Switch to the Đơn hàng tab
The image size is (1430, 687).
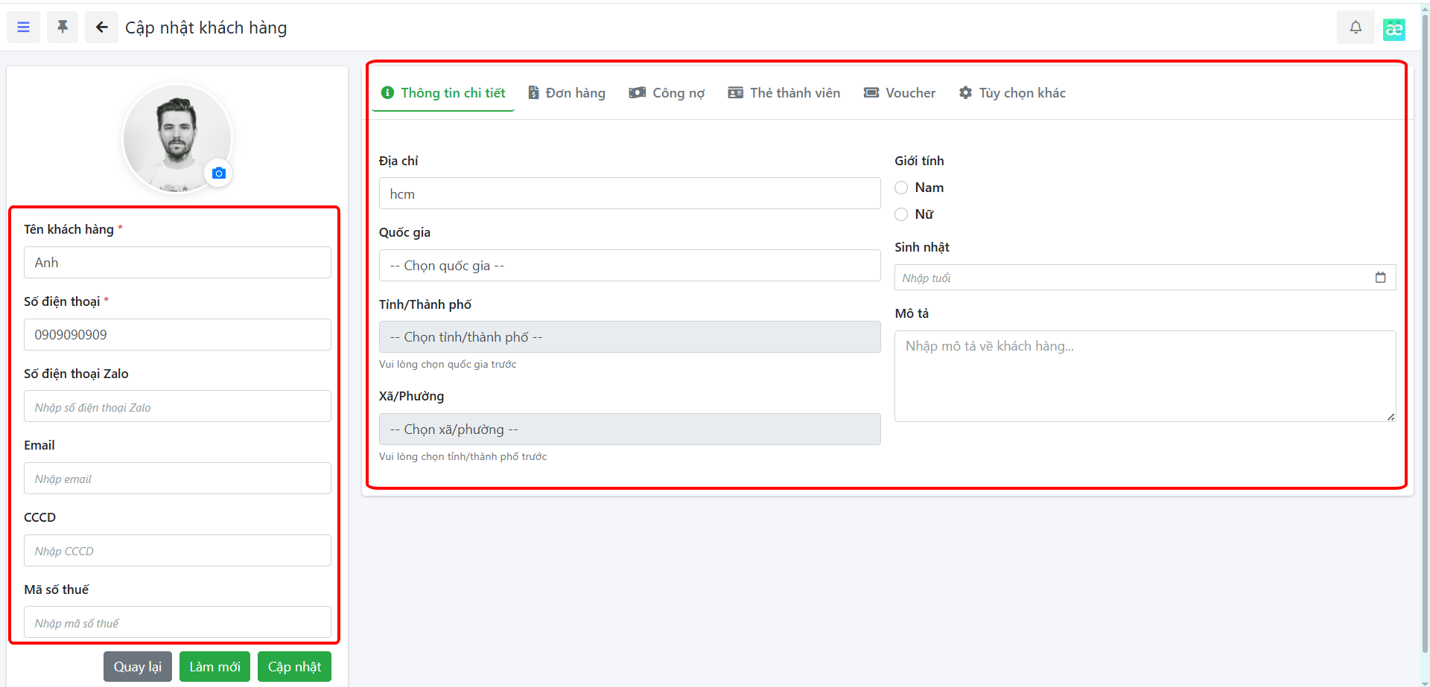(x=567, y=93)
